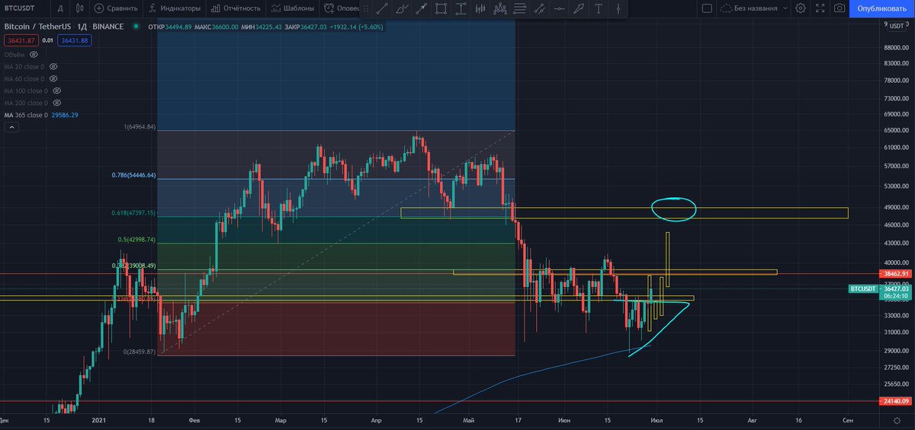This screenshot has height=430, width=915.
Task: Show the MA 60 close indicator
Action: click(x=53, y=78)
